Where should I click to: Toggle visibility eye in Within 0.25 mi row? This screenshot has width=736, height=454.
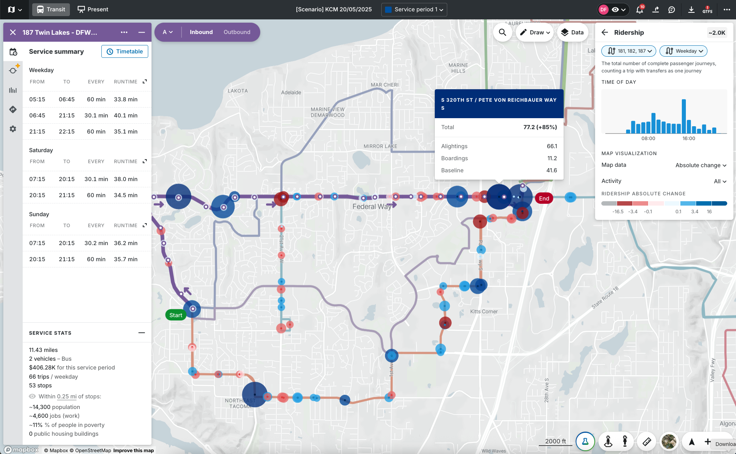point(32,396)
